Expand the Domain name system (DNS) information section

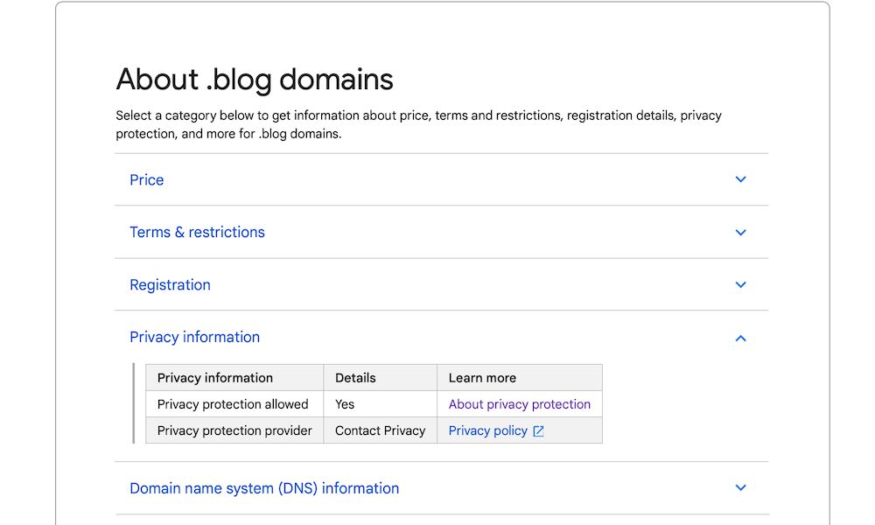tap(264, 487)
